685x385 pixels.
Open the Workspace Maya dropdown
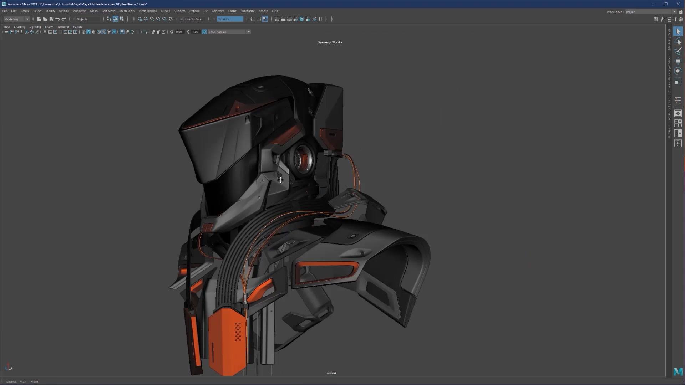[x=651, y=12]
